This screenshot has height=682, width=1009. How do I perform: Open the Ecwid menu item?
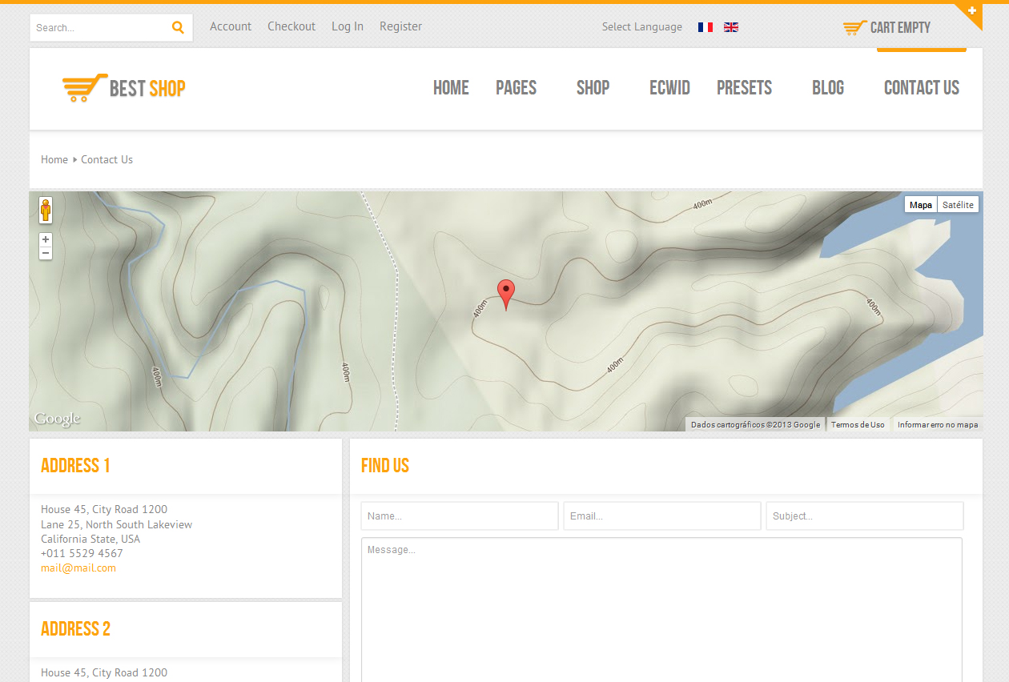[x=669, y=88]
